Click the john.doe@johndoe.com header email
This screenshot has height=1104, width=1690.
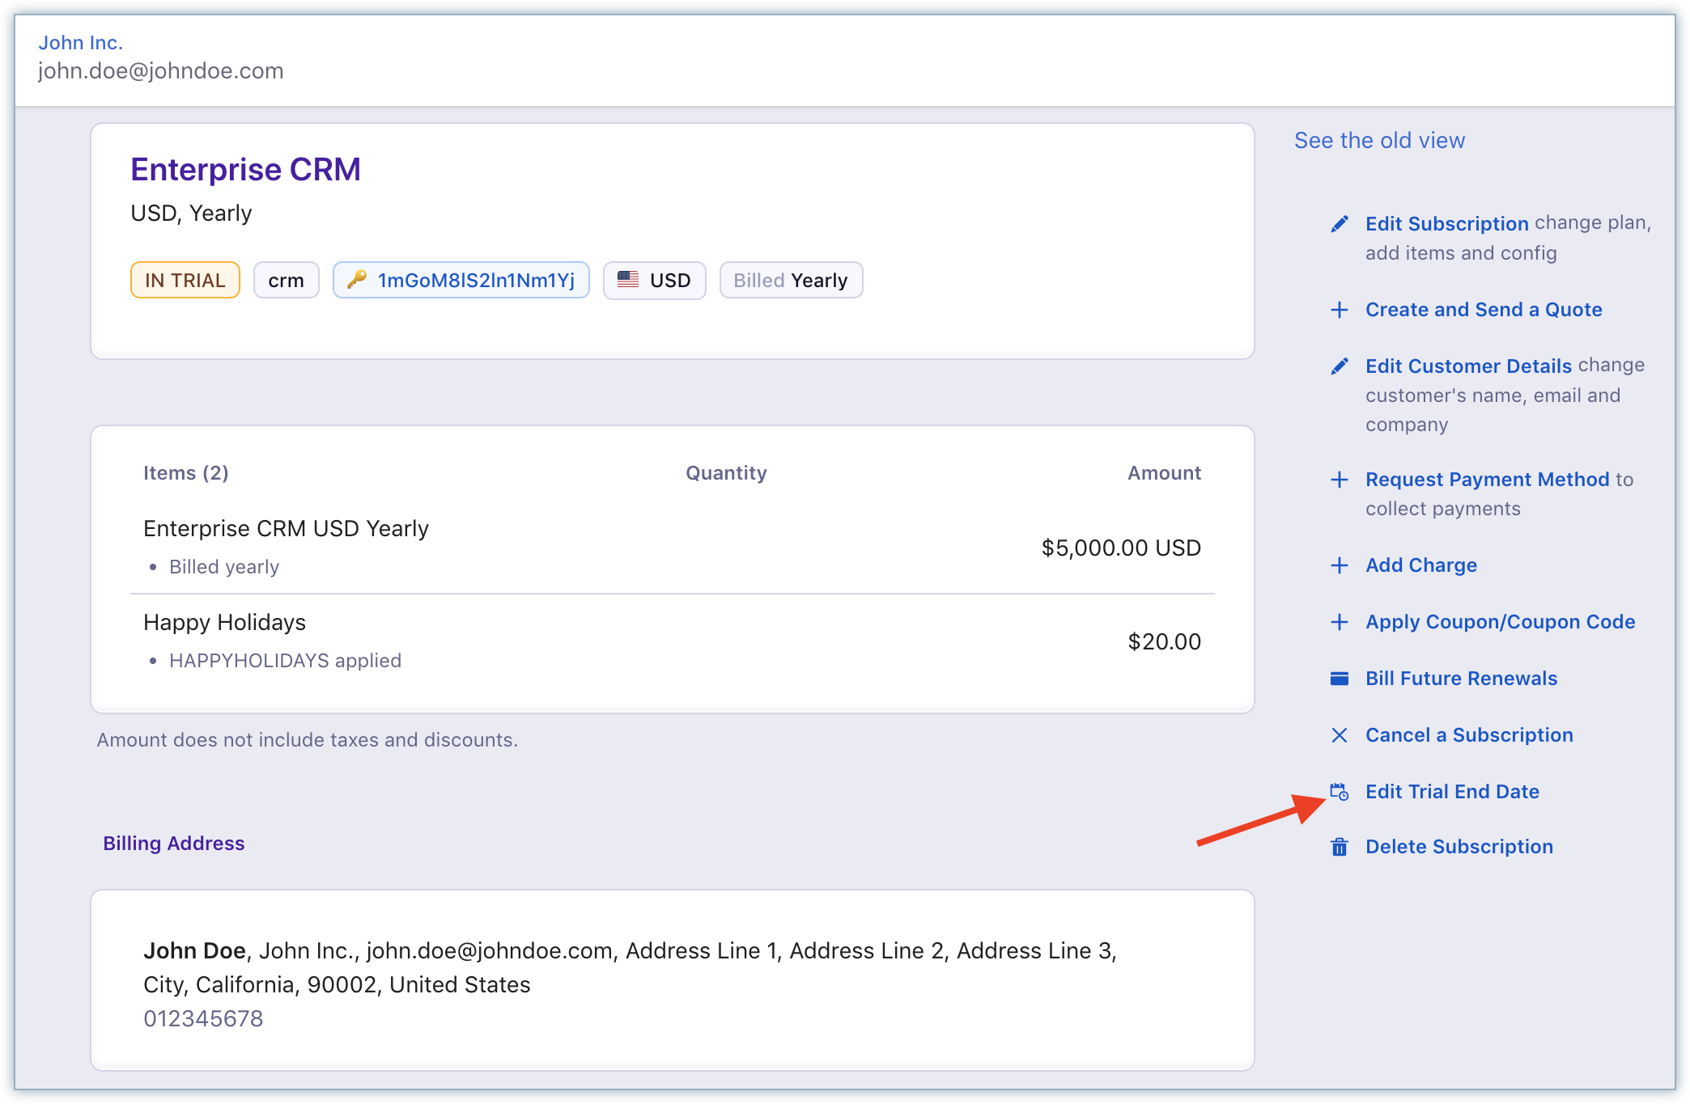[160, 71]
